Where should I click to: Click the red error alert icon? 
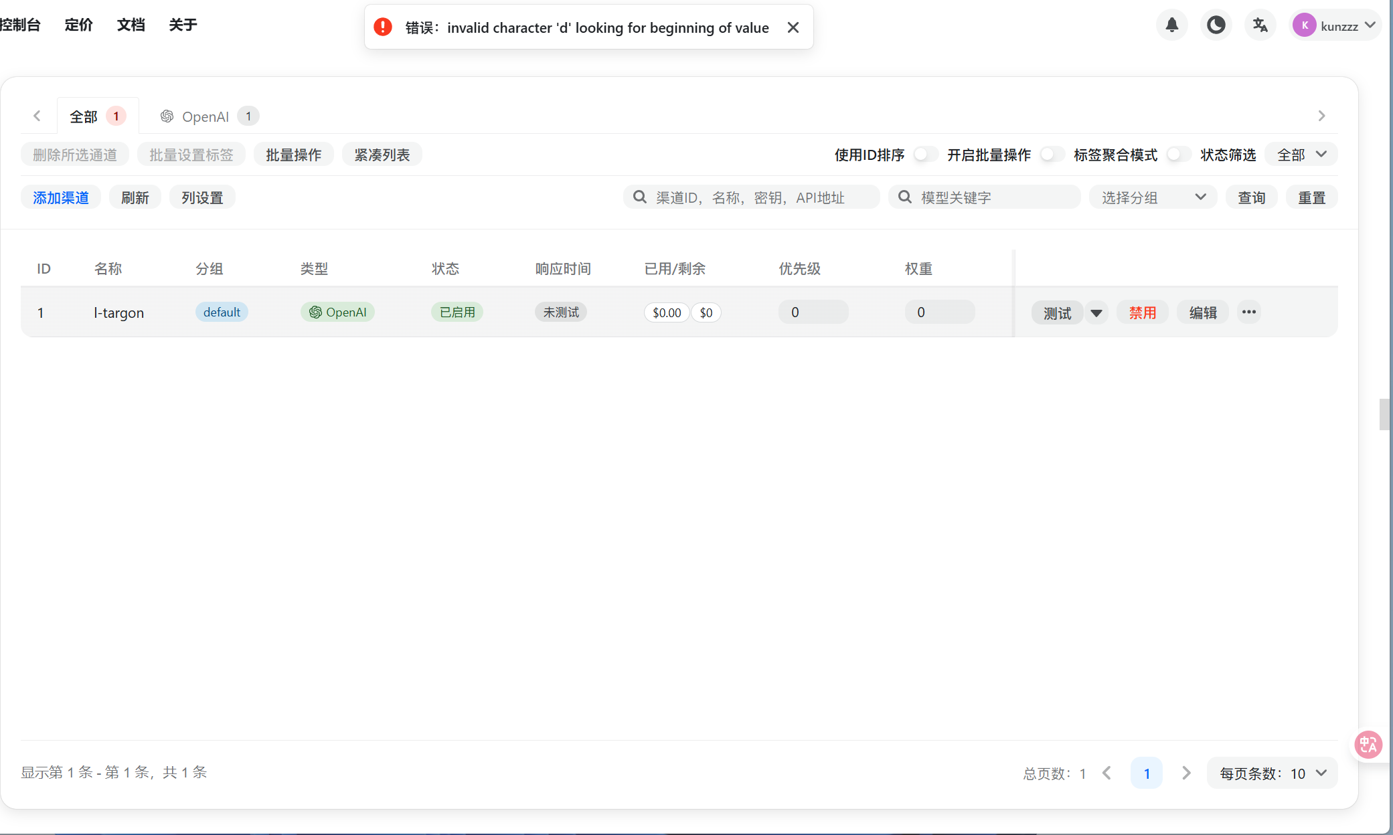click(x=383, y=27)
